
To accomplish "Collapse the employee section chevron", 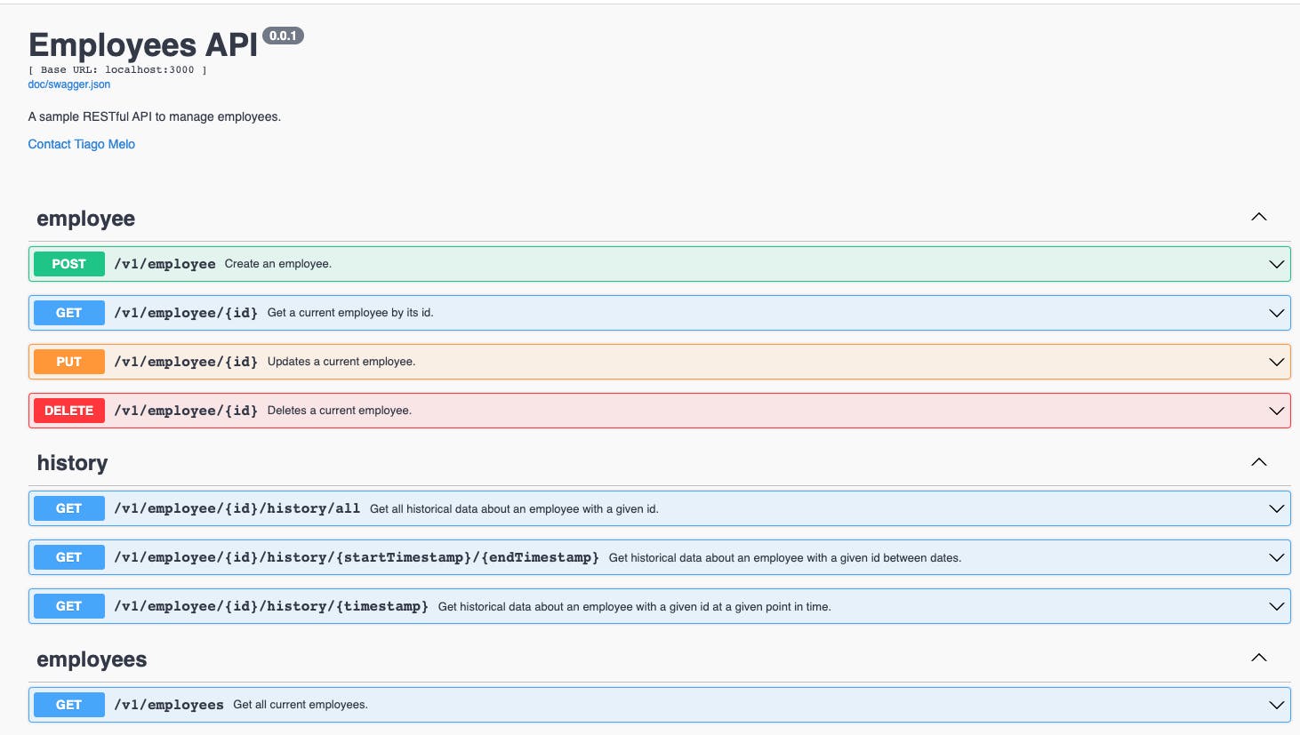I will point(1258,218).
